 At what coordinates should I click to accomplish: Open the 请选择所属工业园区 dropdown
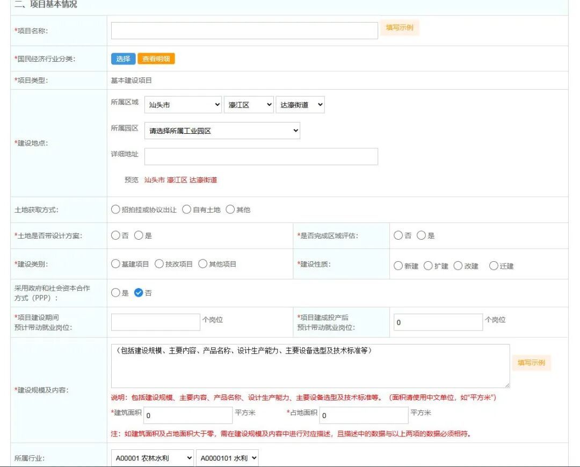pyautogui.click(x=222, y=131)
